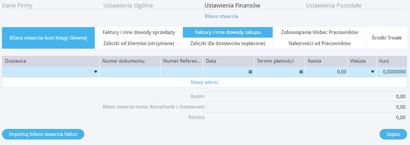
Task: Open Zaliczki dla dostawców (wpłacone)
Action: 228,44
